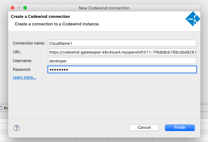Open the Learn more link

[x=24, y=77]
